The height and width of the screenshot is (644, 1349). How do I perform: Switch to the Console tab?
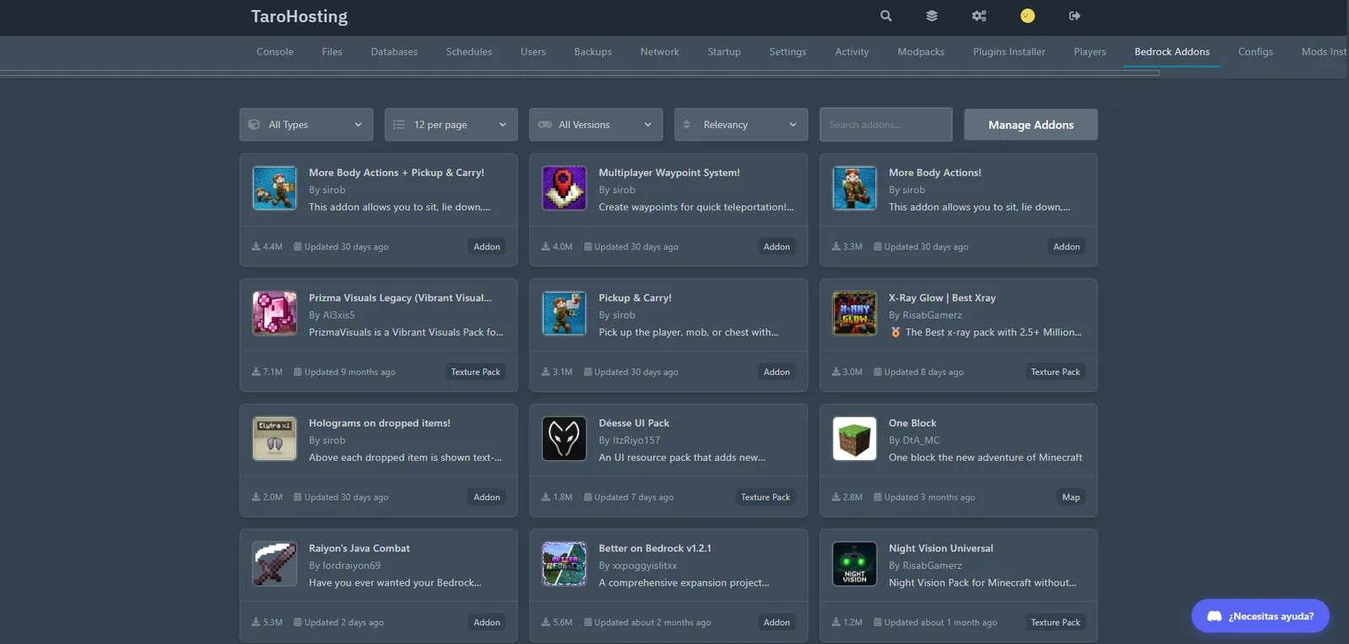click(275, 51)
